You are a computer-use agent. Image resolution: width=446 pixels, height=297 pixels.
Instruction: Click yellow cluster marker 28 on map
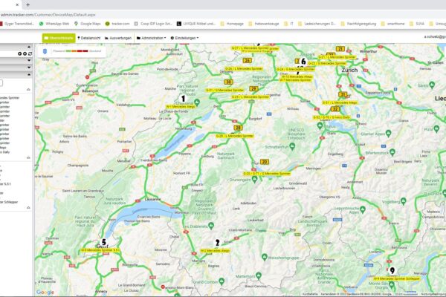pos(238,127)
